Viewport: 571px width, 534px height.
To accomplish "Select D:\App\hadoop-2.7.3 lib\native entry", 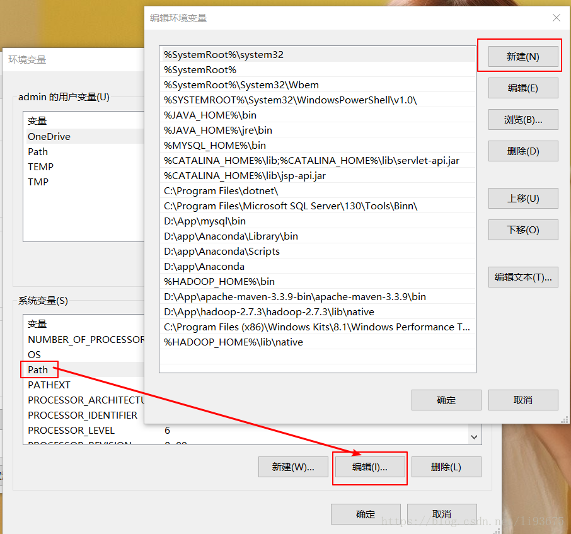I will (318, 312).
